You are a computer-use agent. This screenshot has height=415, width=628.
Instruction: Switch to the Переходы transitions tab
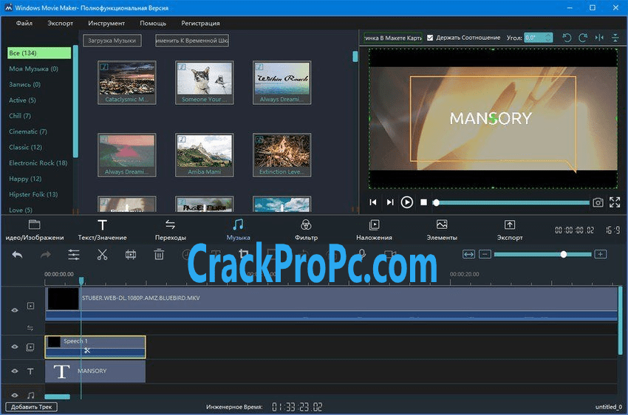[x=170, y=230]
